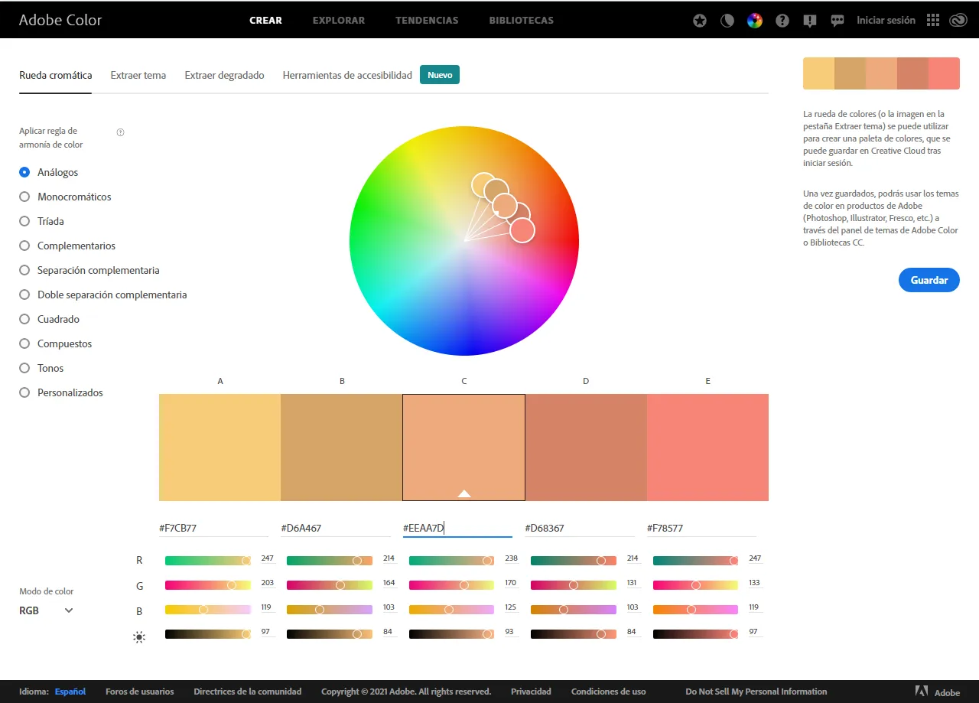Open the TENDENCIAS nav tab

tap(427, 21)
